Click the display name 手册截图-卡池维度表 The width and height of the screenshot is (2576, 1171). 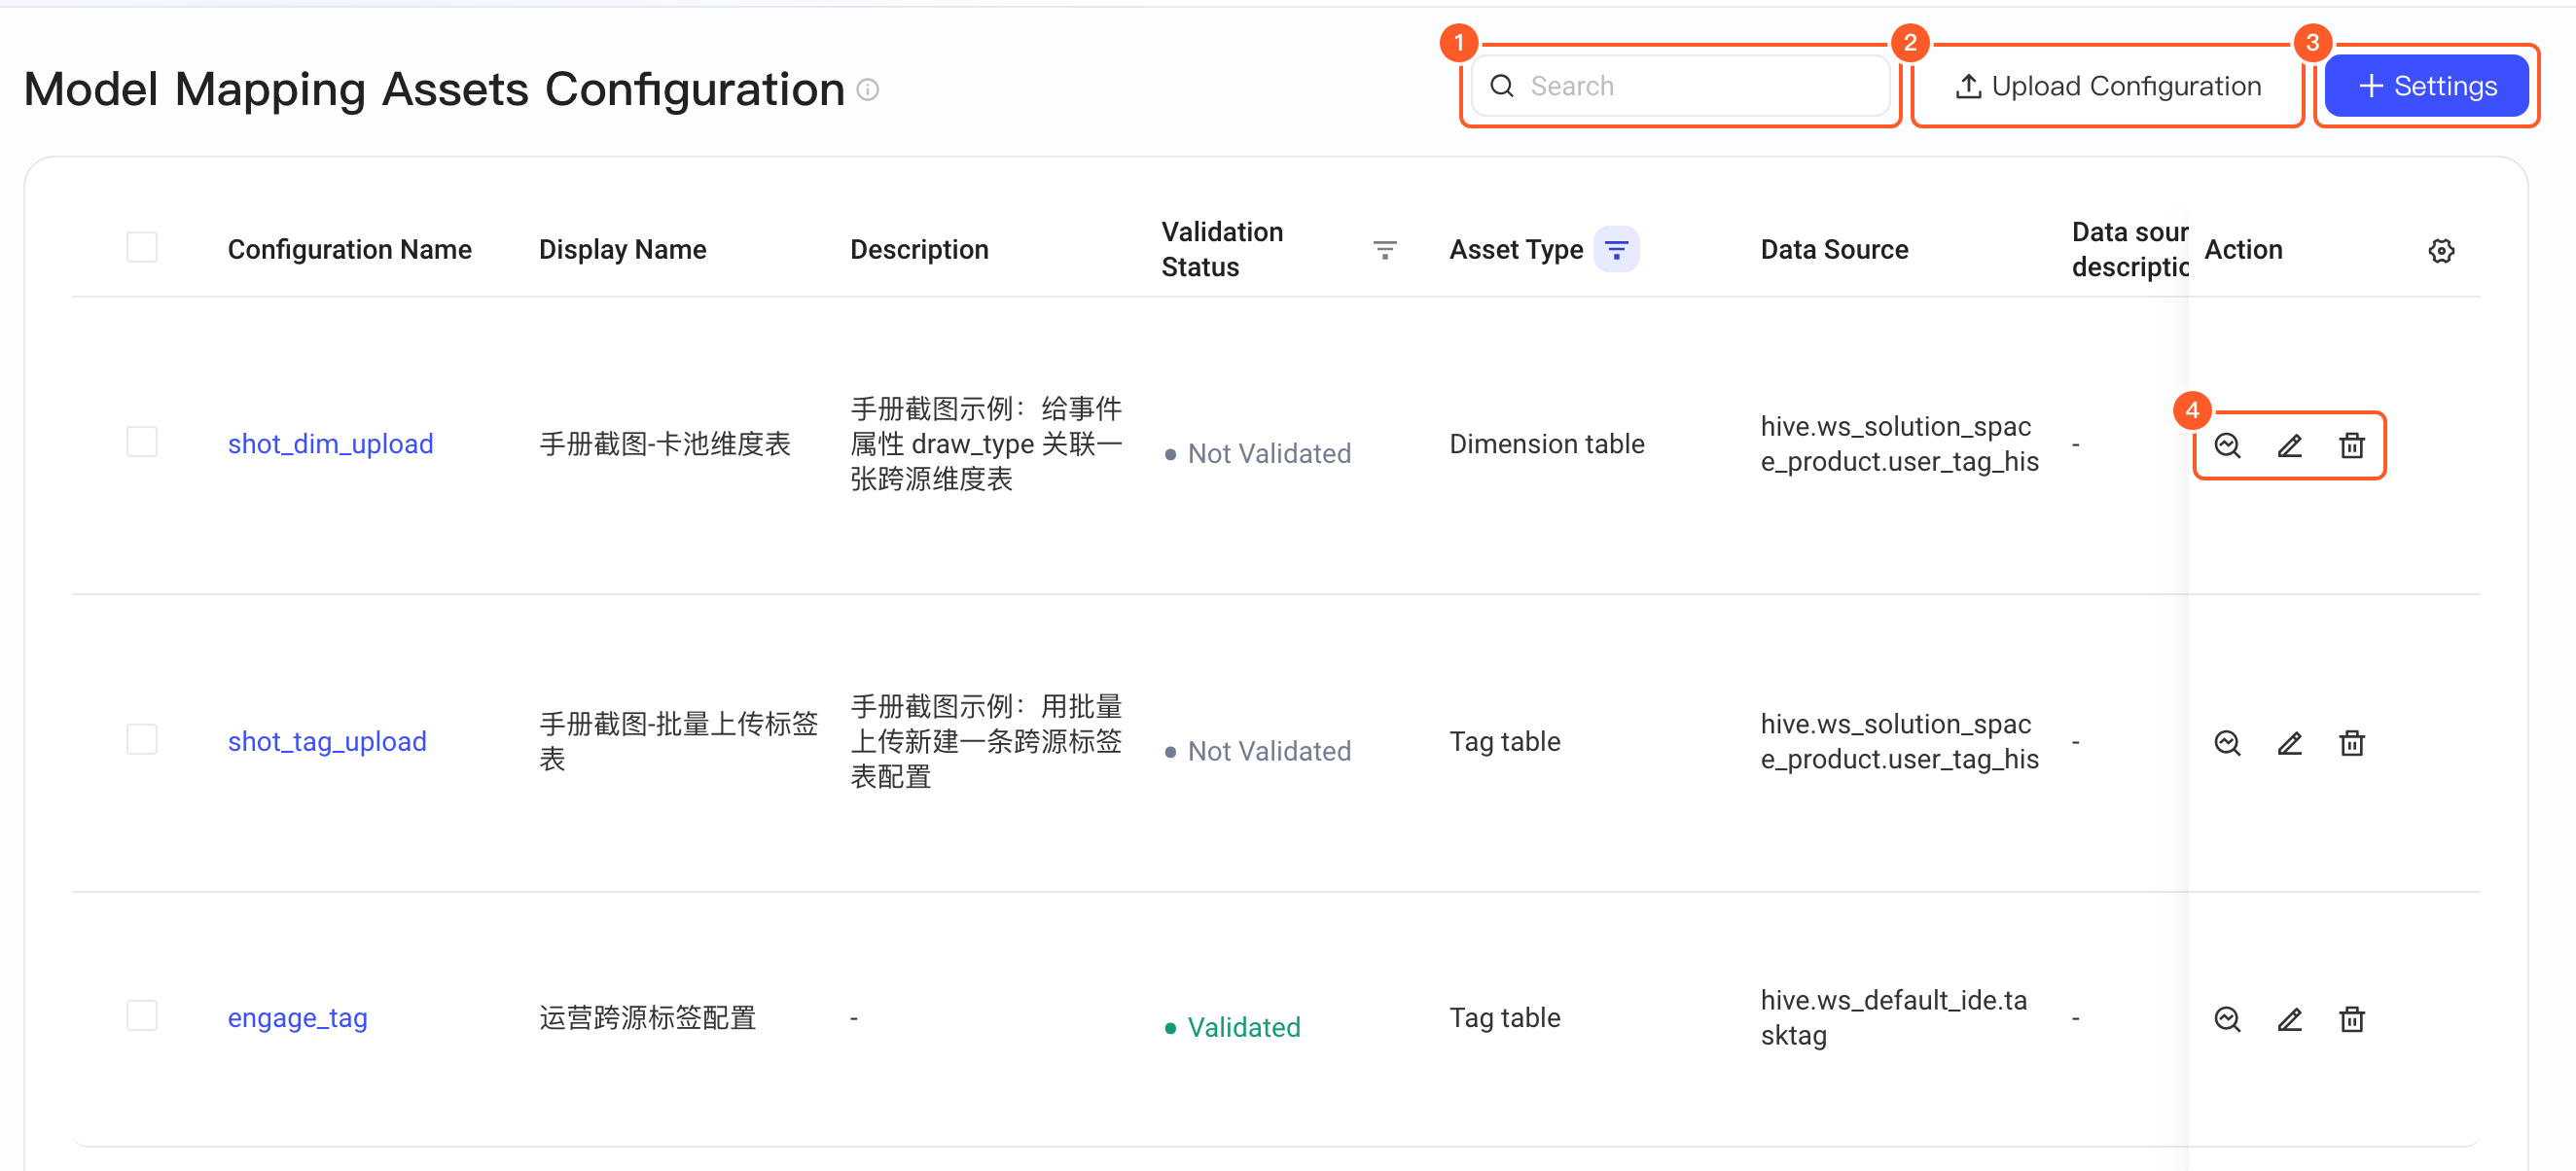pos(665,444)
